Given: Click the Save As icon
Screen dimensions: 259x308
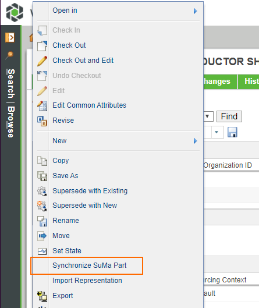Looking at the screenshot, I should click(42, 176).
